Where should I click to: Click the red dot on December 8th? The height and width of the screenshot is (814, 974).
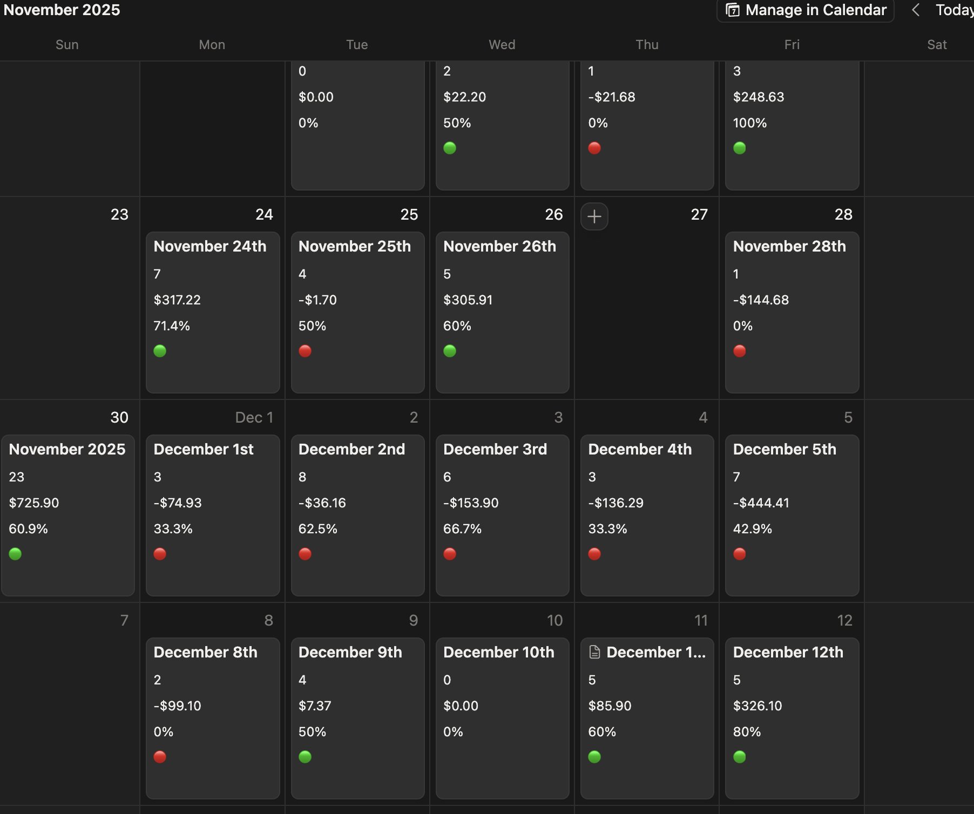pyautogui.click(x=160, y=757)
